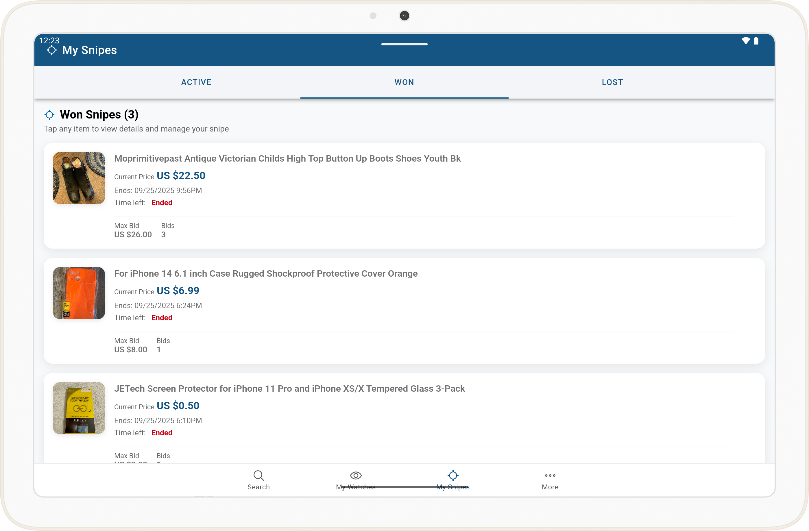The height and width of the screenshot is (531, 809).
Task: Tap the drag handle at top center
Action: tap(404, 44)
